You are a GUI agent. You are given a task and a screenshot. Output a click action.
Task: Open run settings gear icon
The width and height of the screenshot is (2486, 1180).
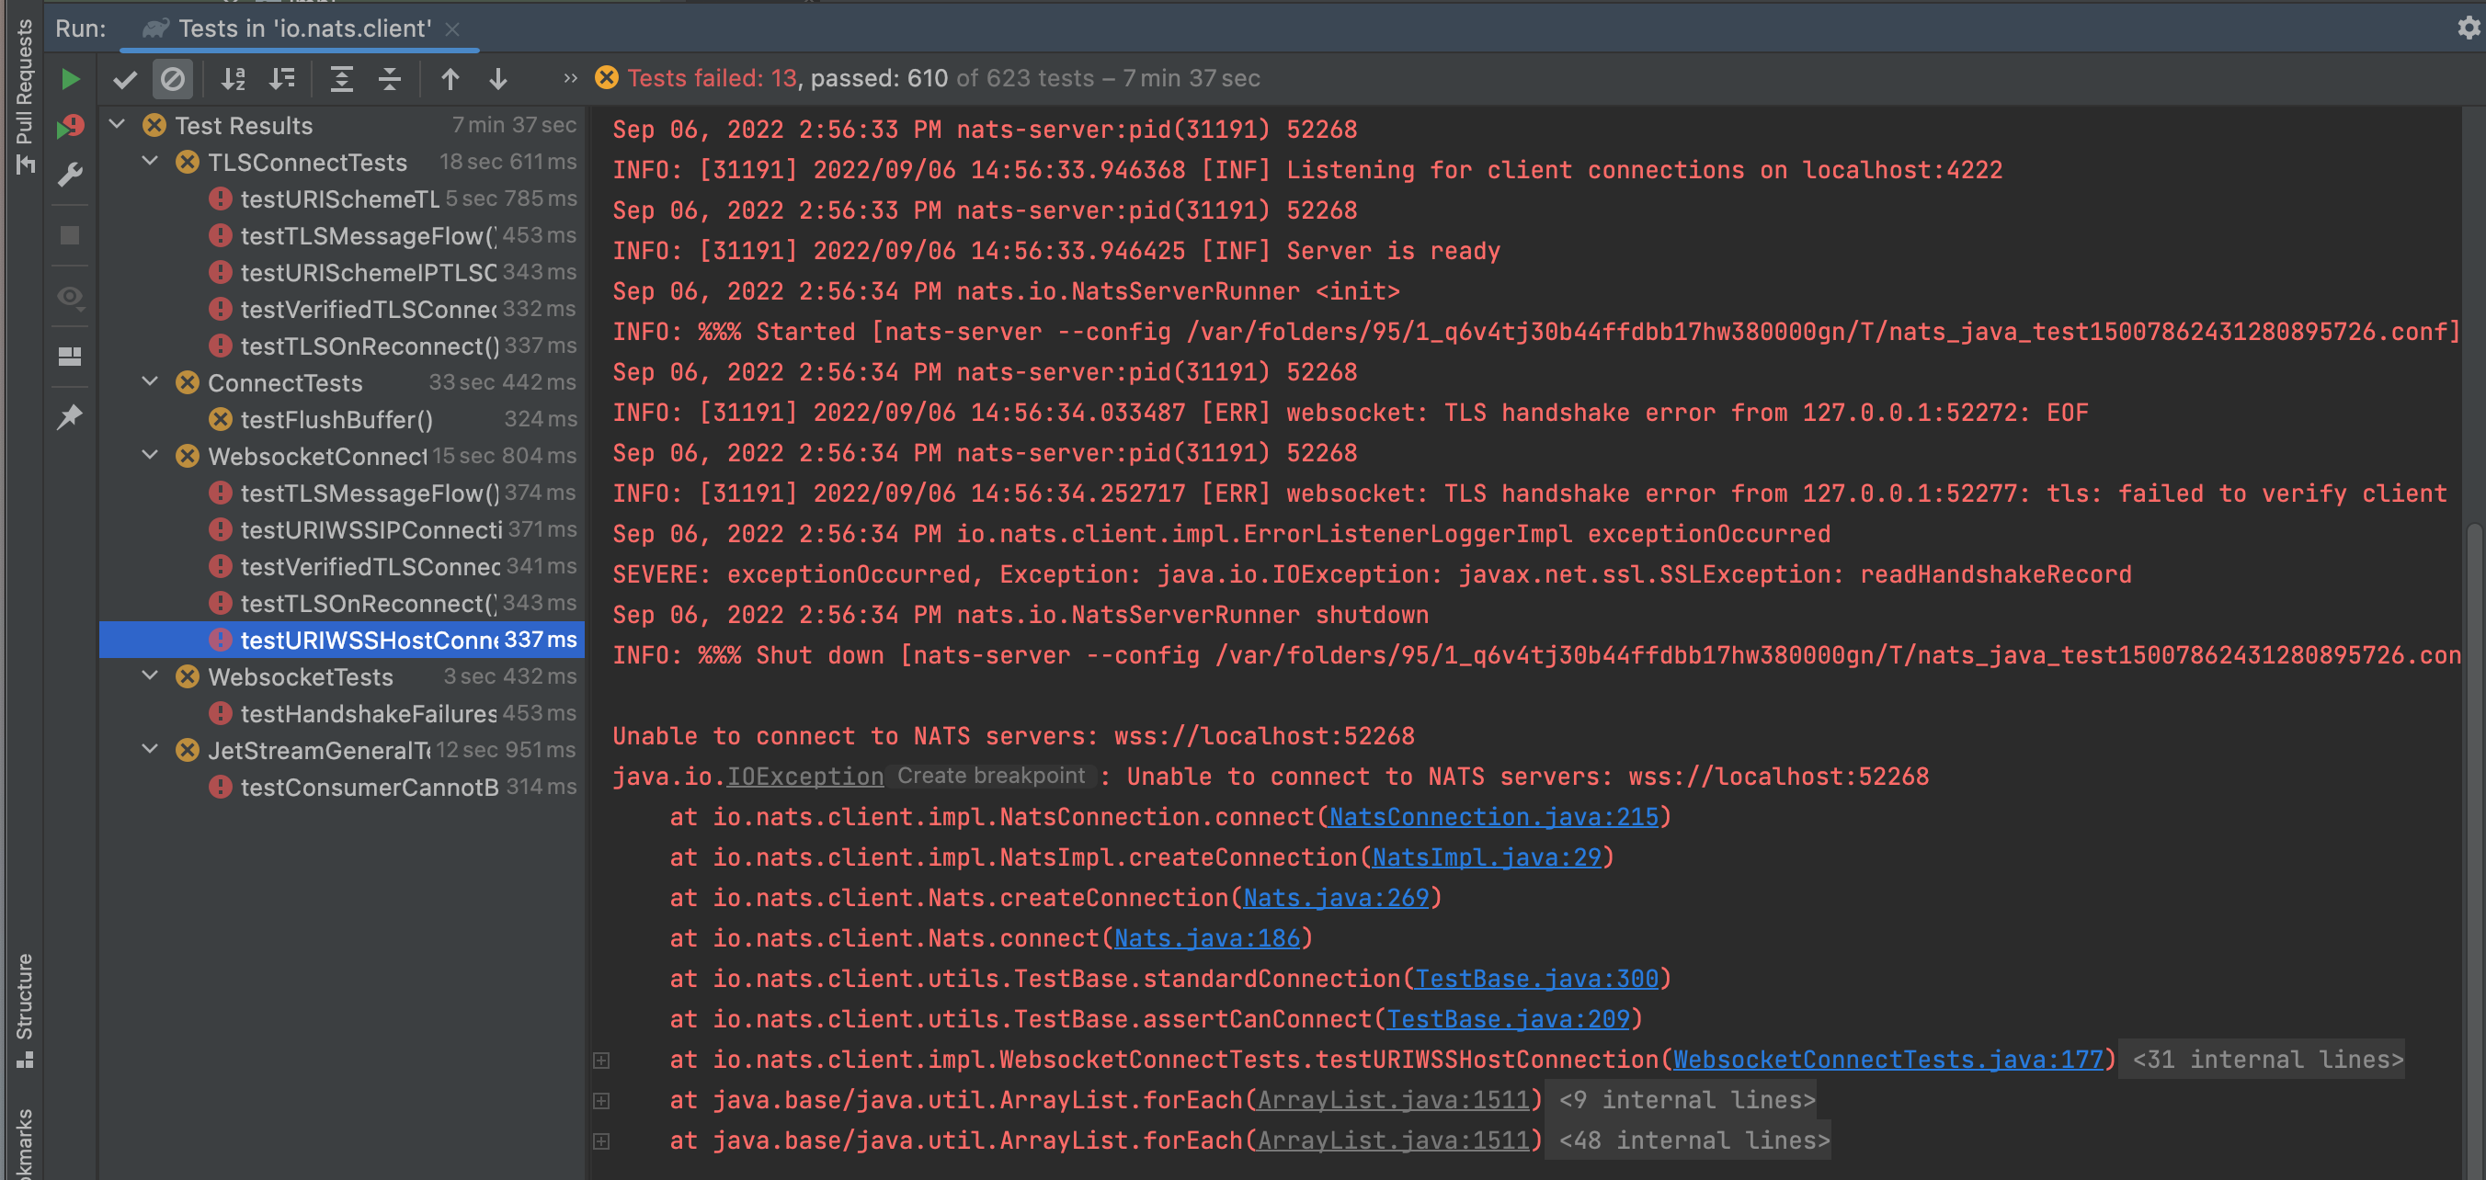point(2468,28)
